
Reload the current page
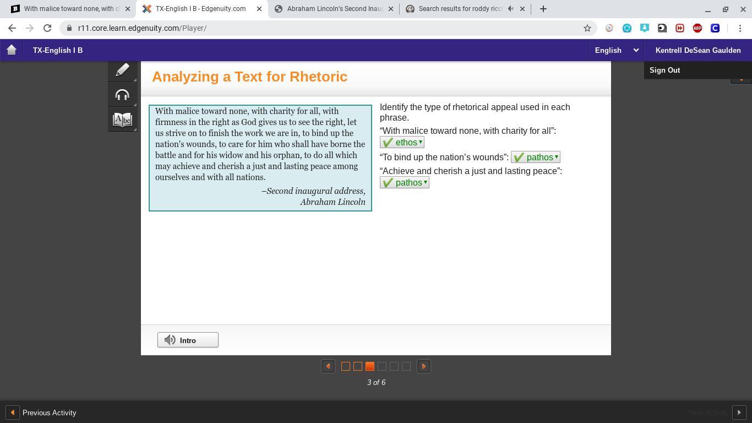(47, 28)
